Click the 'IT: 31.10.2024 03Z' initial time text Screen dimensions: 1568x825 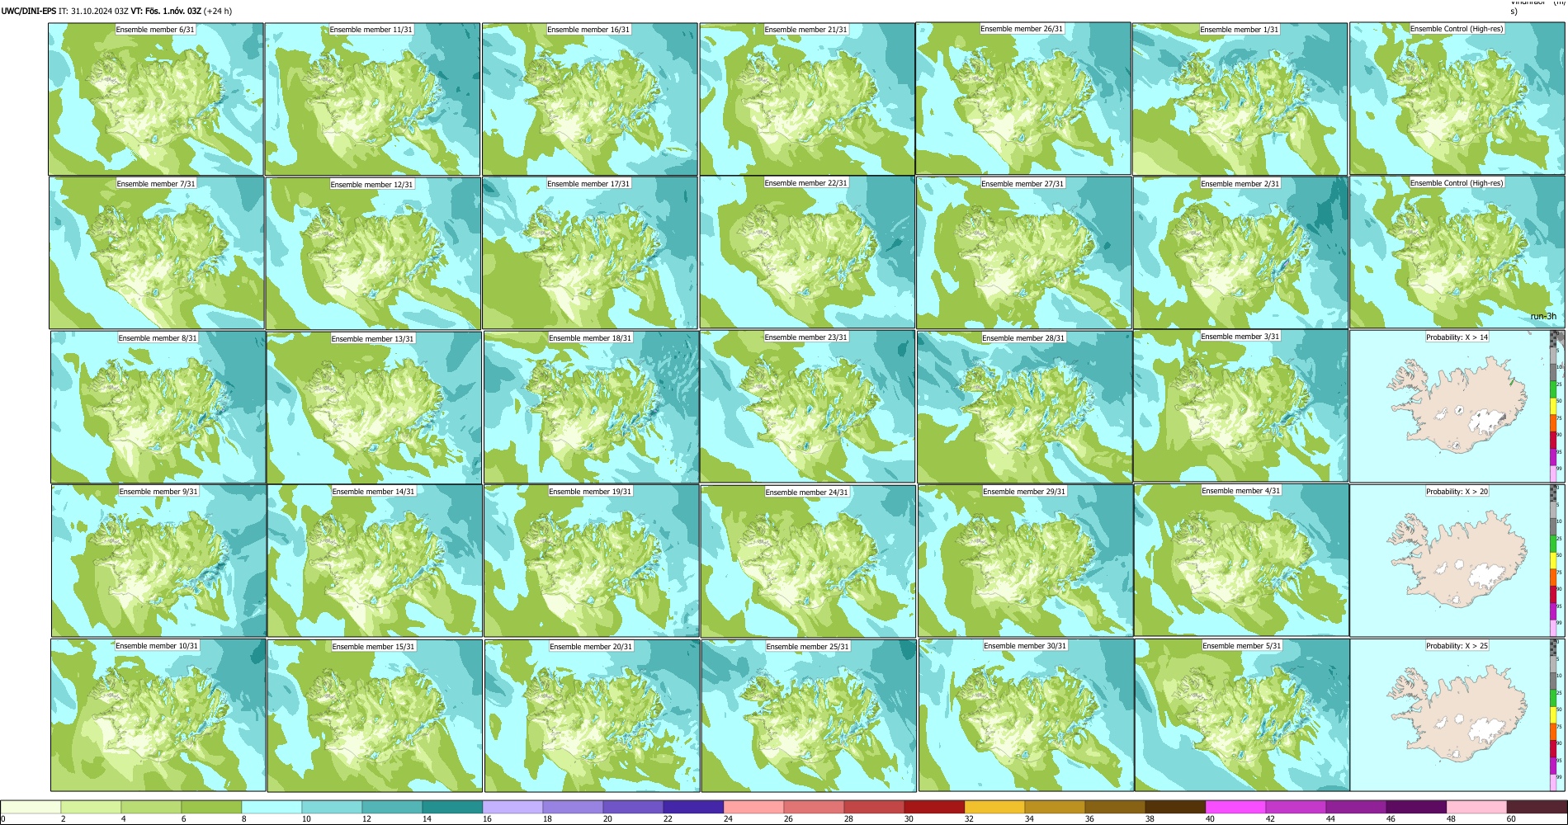(94, 11)
